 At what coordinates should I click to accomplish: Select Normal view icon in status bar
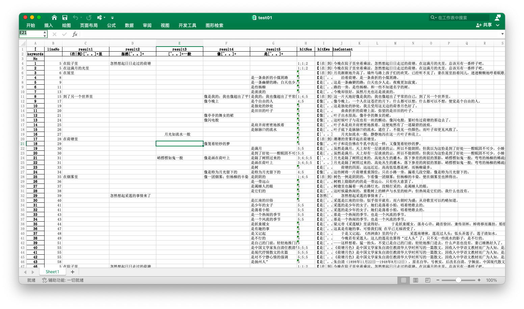[403, 280]
